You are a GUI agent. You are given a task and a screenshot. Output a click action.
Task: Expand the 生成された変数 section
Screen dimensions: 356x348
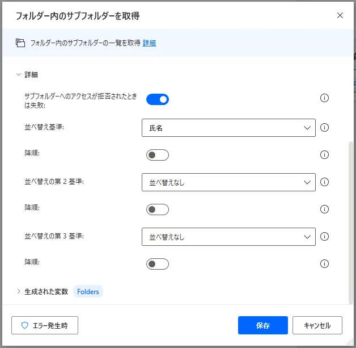[x=19, y=291]
